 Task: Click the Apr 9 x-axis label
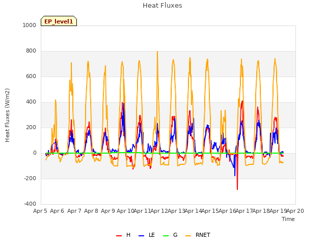pos(108,211)
